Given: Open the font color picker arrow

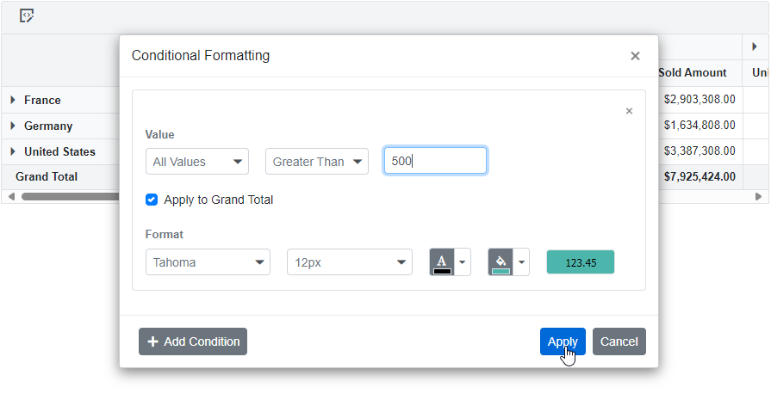Looking at the screenshot, I should [x=463, y=262].
